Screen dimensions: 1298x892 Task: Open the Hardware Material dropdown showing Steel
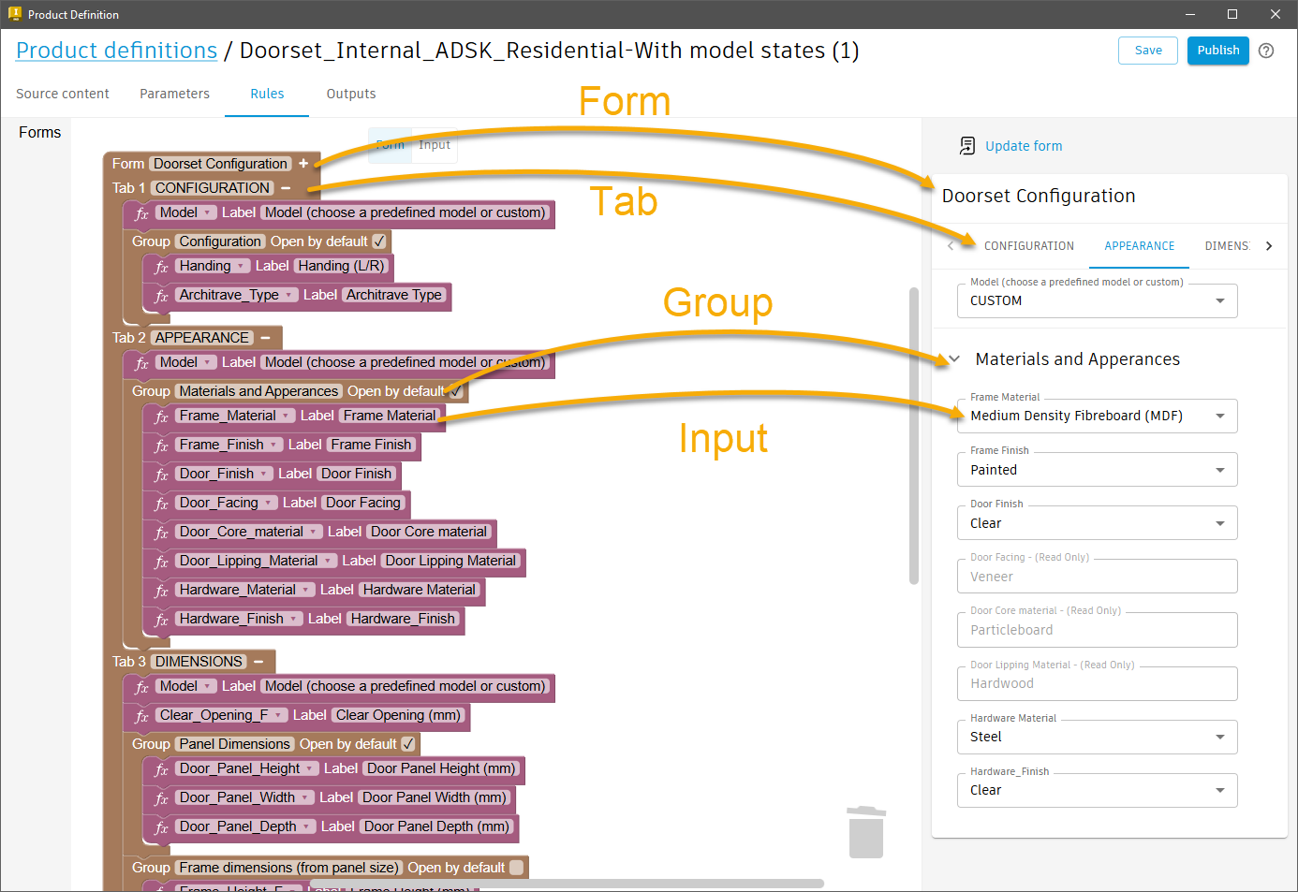click(1098, 737)
